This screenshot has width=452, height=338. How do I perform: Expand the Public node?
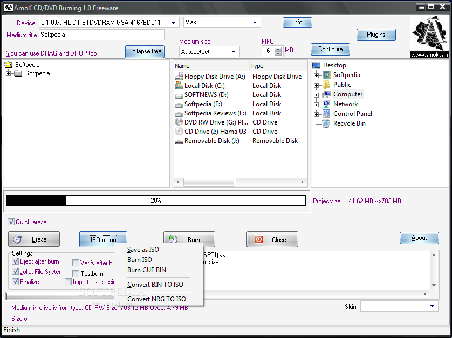point(316,85)
